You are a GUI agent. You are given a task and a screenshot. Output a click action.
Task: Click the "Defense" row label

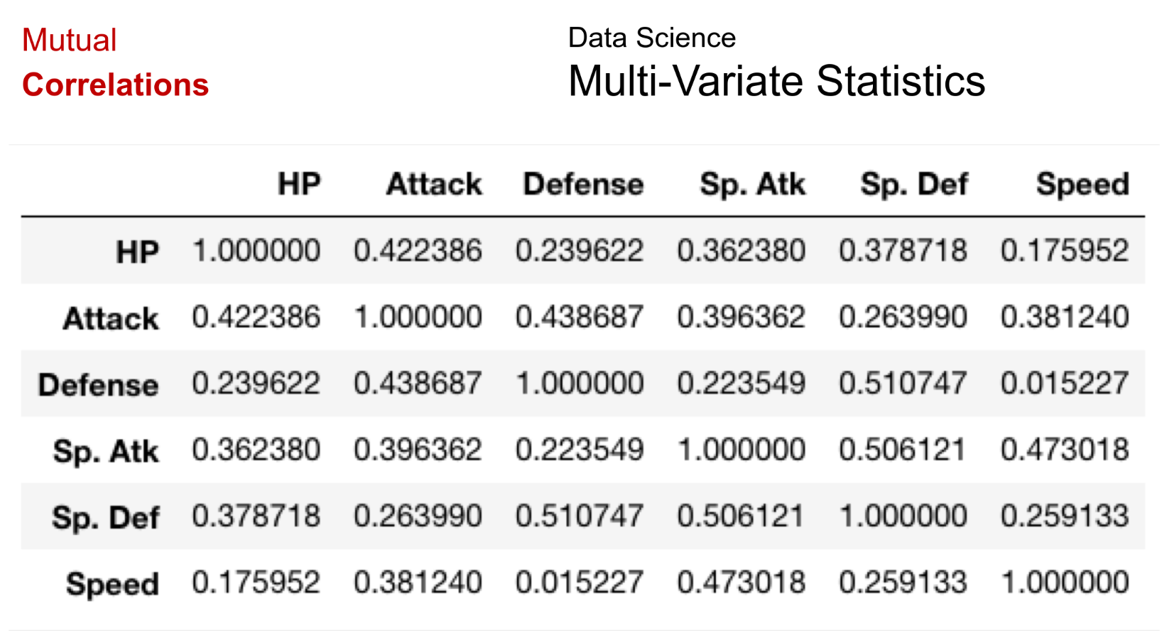(x=98, y=384)
